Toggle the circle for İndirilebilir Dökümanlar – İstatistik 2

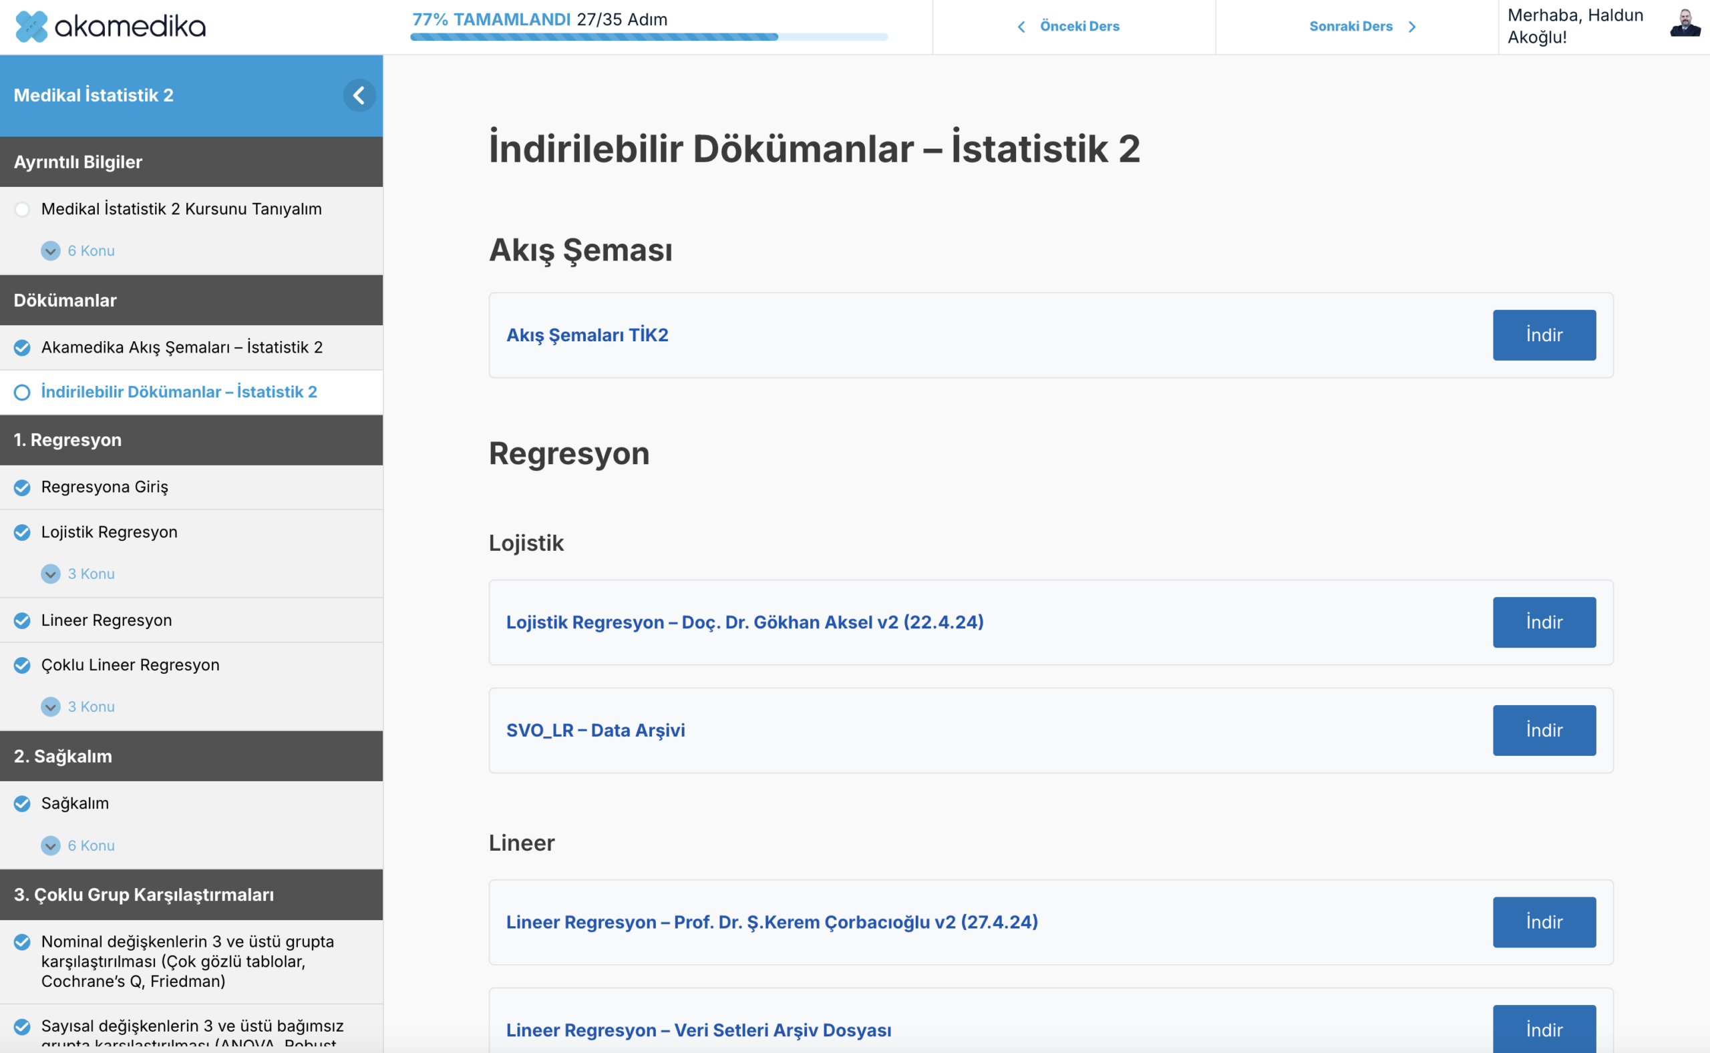click(x=22, y=392)
